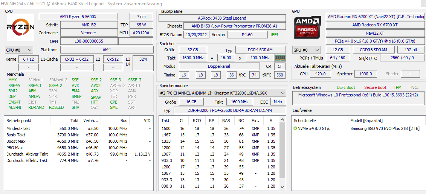Click the RAS column header

(x=226, y=121)
